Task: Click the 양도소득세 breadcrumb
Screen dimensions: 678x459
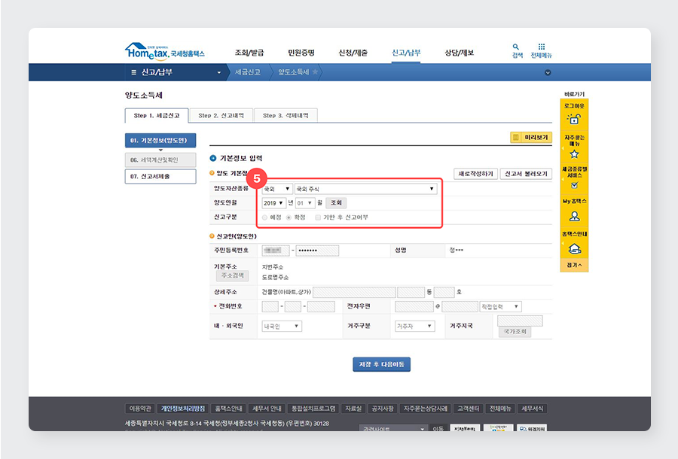Action: (x=294, y=72)
